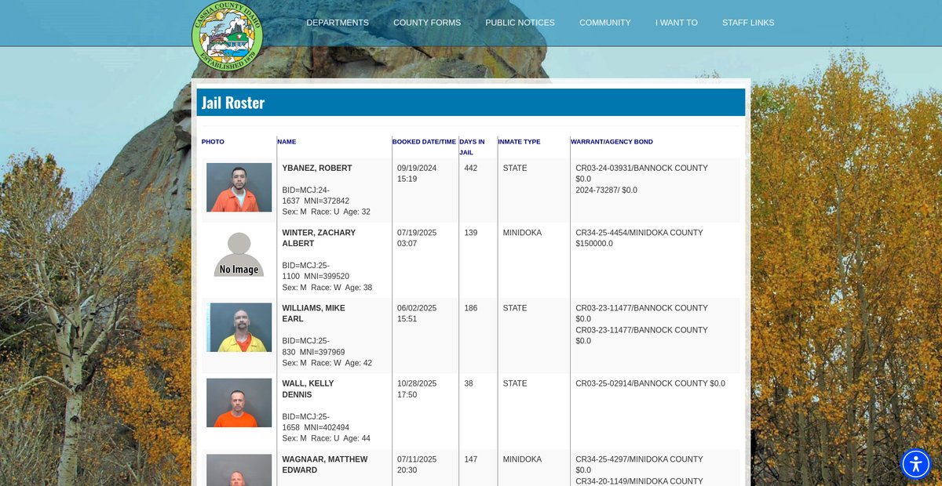Click the $150000.0 bond amount
The image size is (942, 486).
coord(594,244)
